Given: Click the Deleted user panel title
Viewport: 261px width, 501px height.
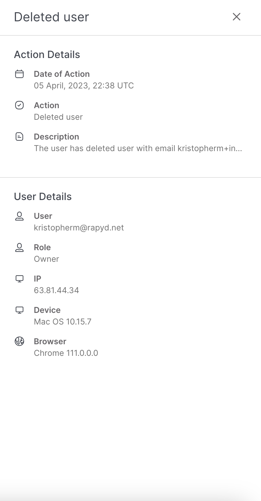Looking at the screenshot, I should click(52, 17).
